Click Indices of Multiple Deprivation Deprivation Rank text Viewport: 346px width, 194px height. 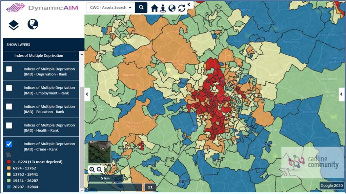pos(49,72)
